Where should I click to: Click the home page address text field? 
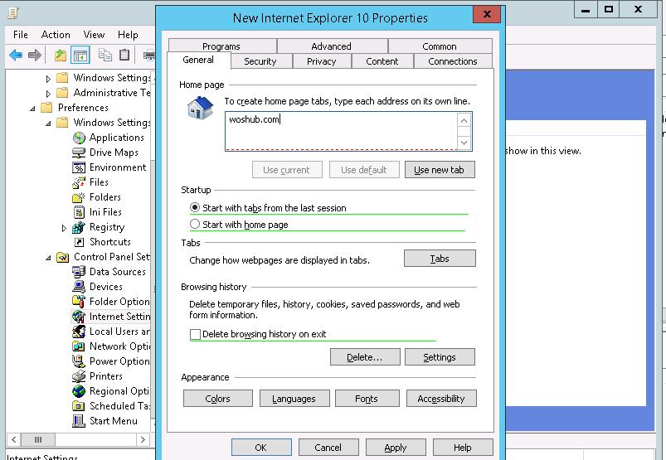[340, 131]
